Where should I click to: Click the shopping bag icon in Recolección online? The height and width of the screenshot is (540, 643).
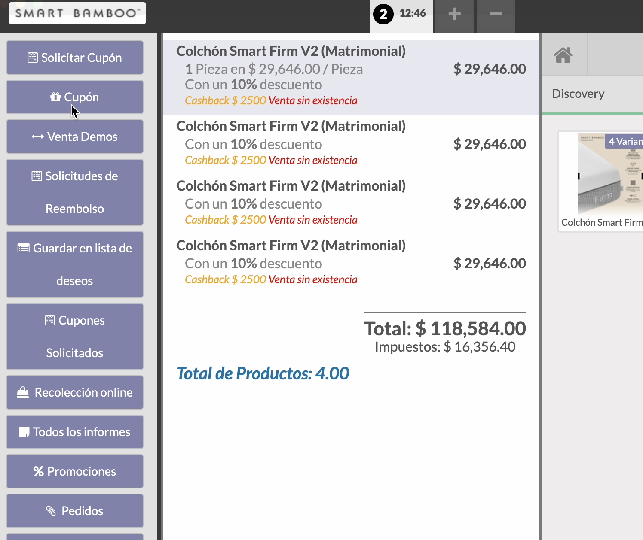click(x=23, y=392)
